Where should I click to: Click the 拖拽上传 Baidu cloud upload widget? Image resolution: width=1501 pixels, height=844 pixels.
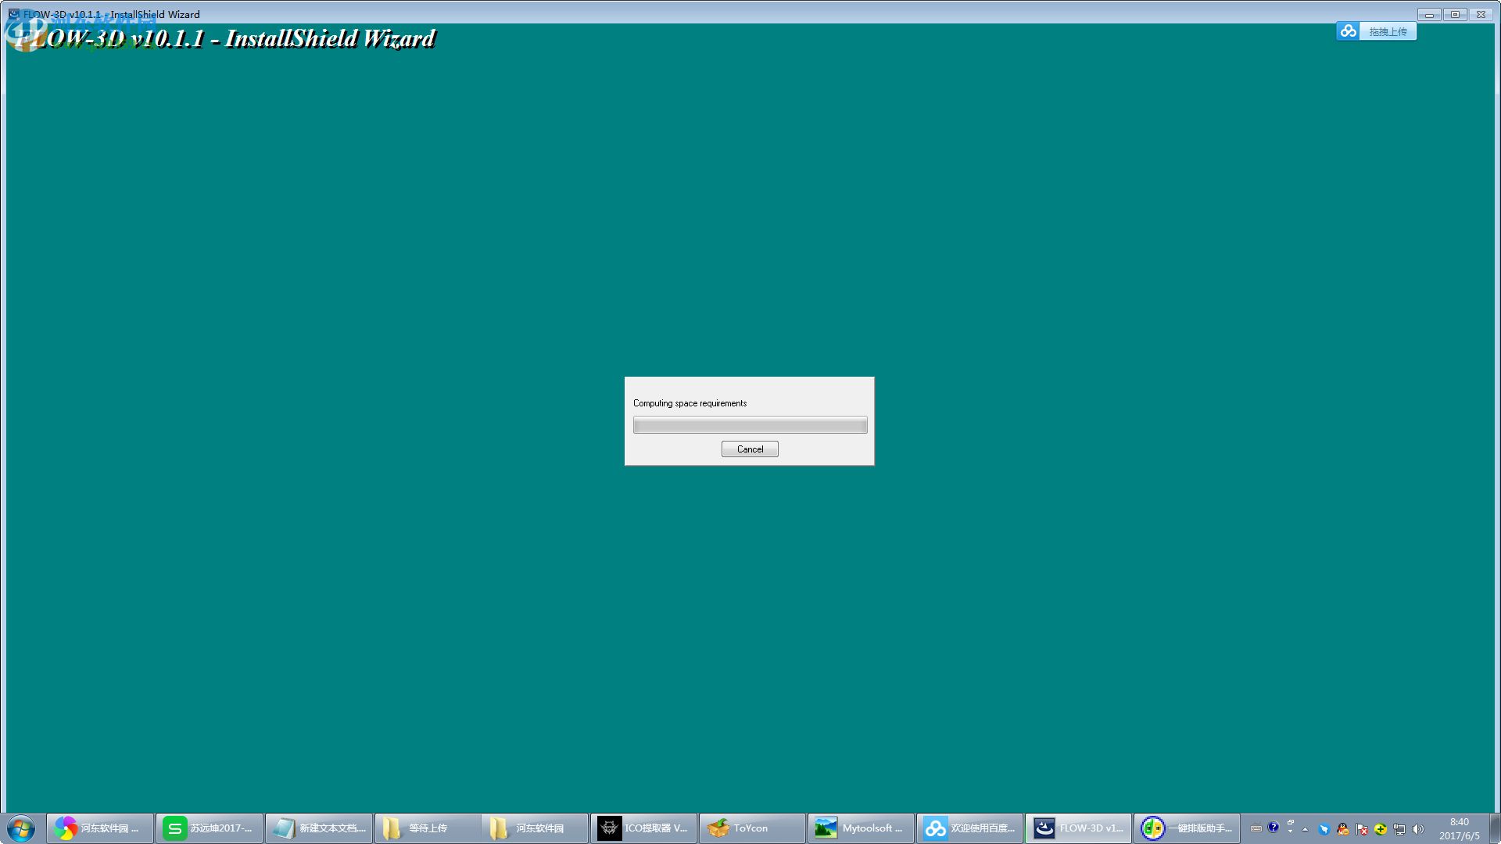click(x=1376, y=31)
